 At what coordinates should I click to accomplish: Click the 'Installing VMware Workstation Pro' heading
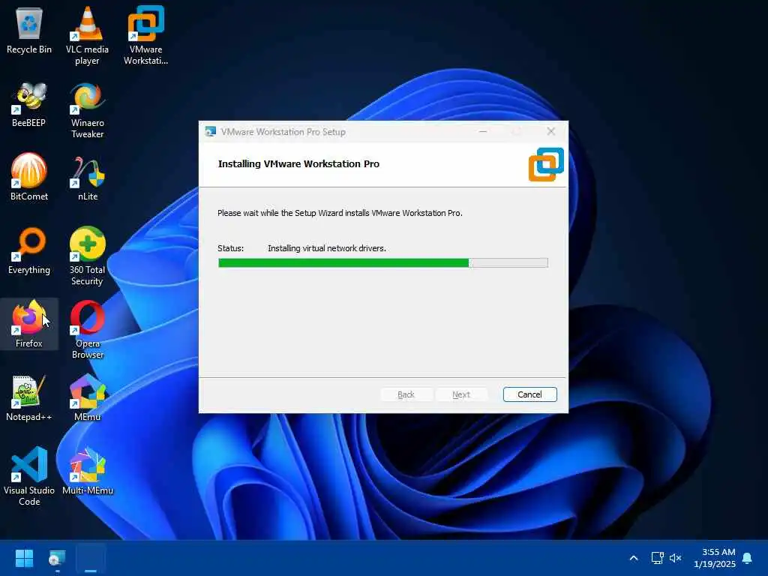298,163
